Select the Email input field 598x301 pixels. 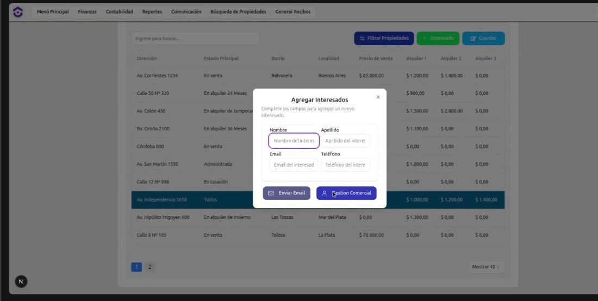pyautogui.click(x=294, y=165)
